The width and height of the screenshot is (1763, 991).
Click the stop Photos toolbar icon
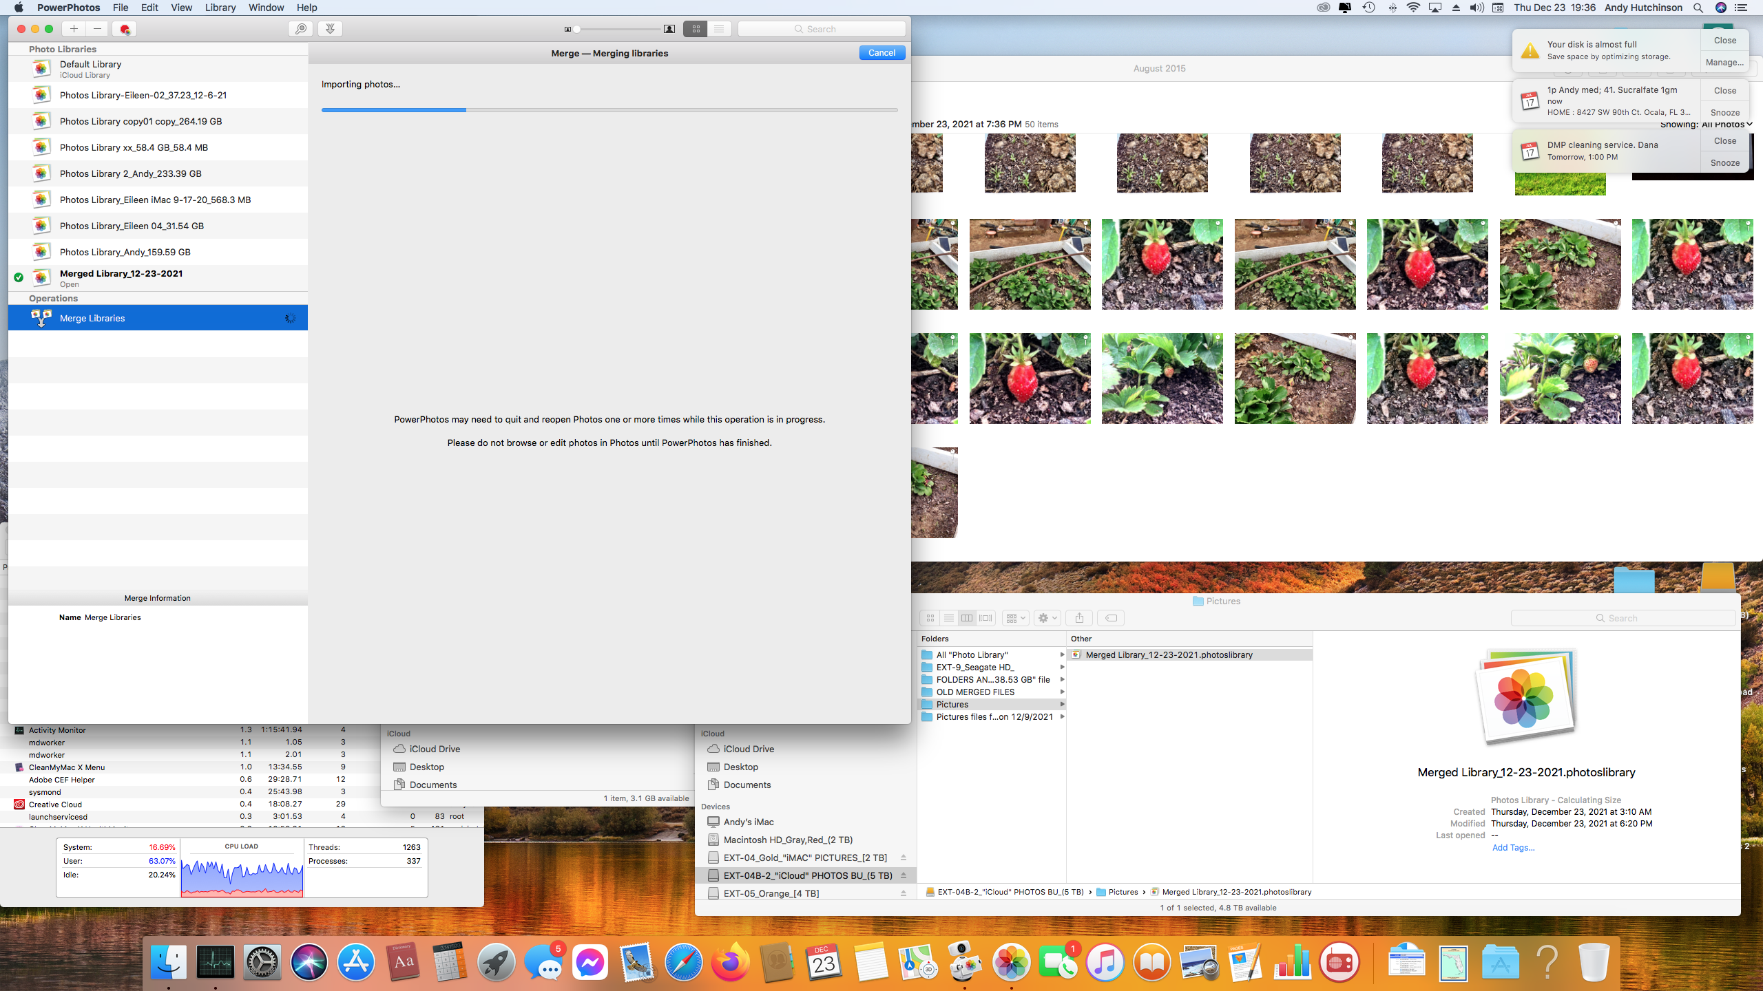click(125, 29)
